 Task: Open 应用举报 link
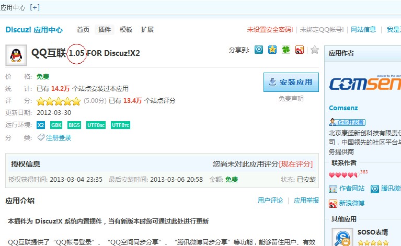coord(306,201)
